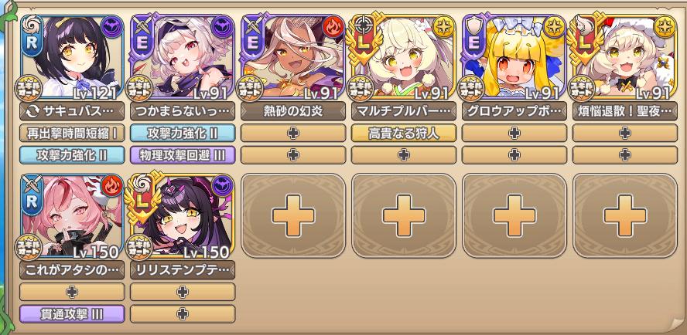The width and height of the screenshot is (687, 335).
Task: Select the 再出撃時間短縮 I ability slot
Action: coord(72,133)
